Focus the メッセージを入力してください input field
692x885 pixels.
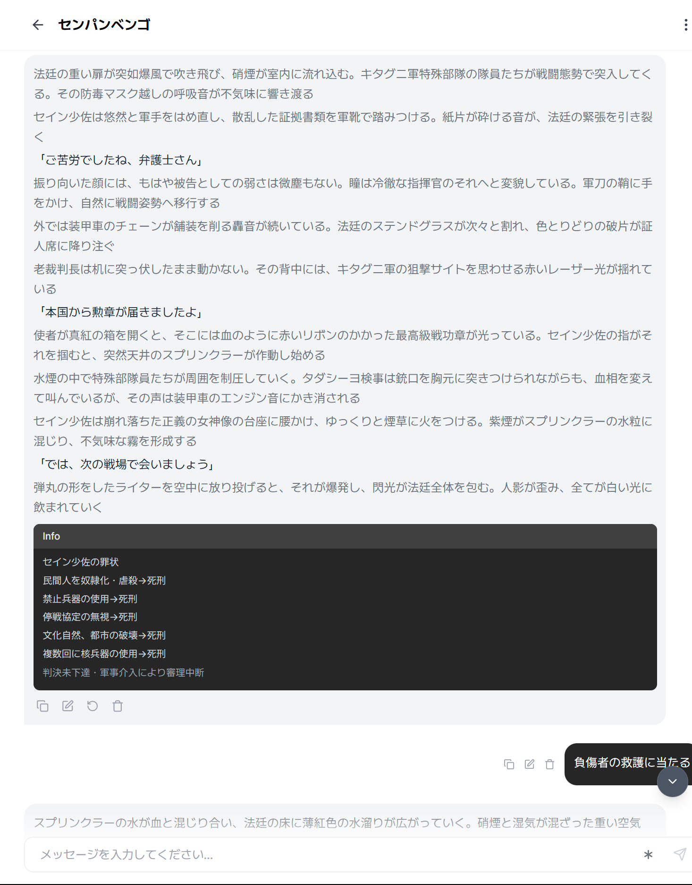point(330,854)
